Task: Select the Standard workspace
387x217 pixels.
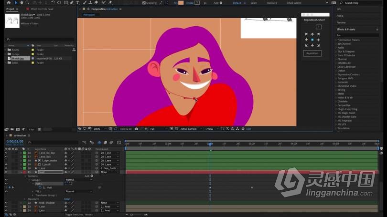Action: [272, 3]
